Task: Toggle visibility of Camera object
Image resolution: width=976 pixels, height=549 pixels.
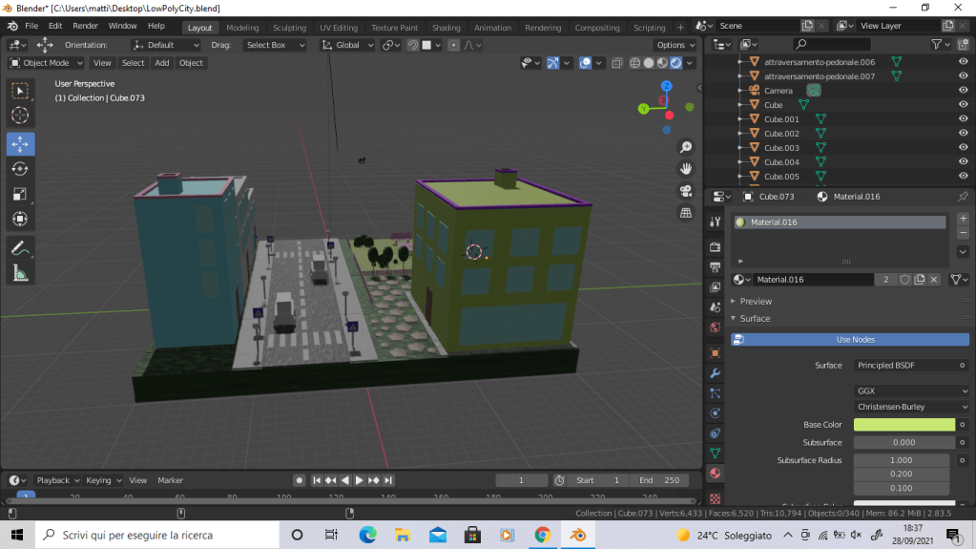Action: coord(963,91)
